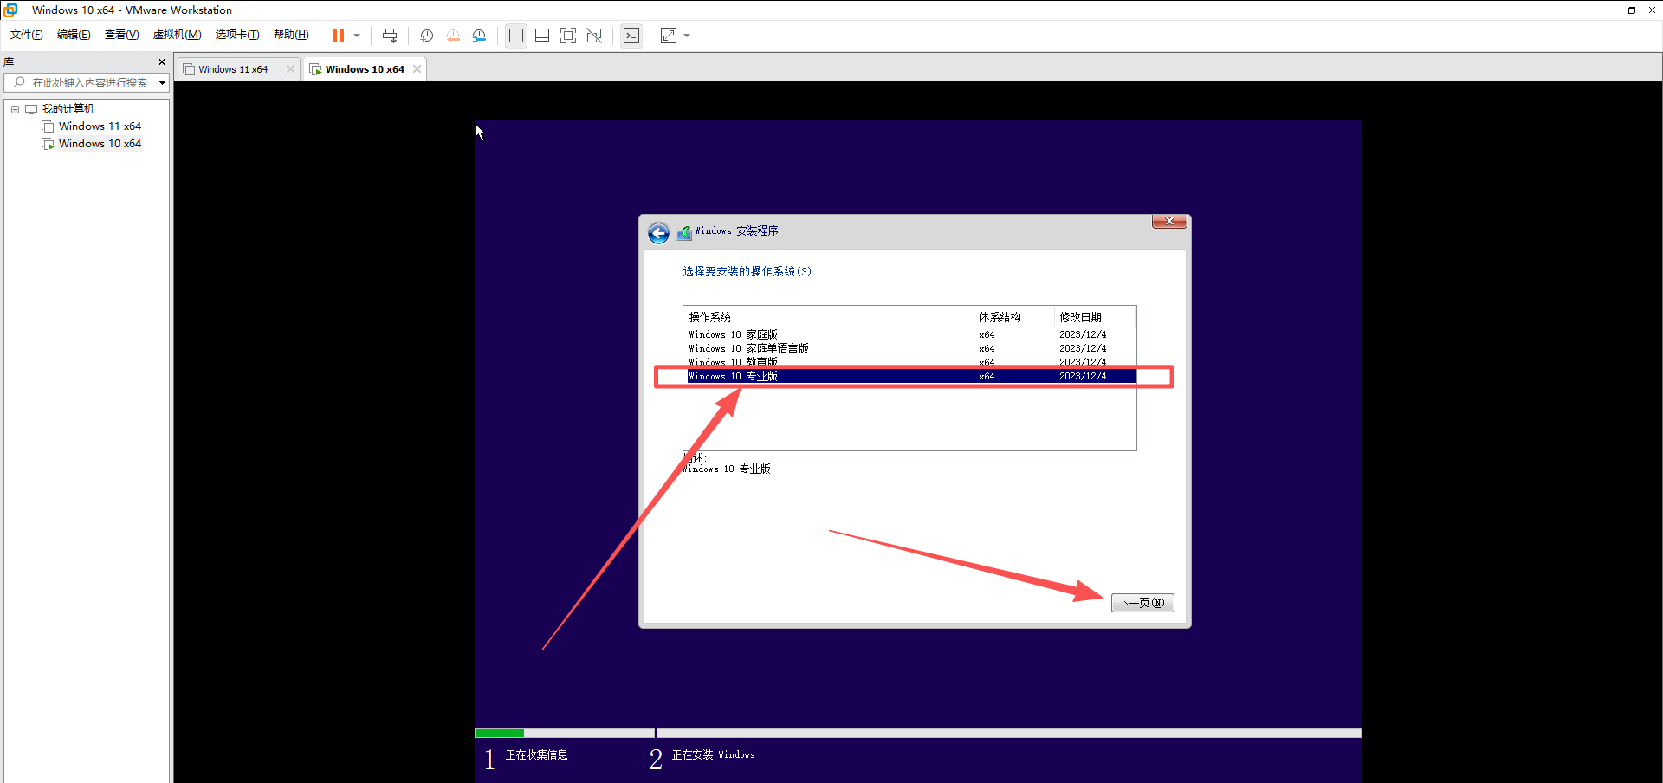Open the snapshot manager icon
The image size is (1663, 783).
coord(479,36)
